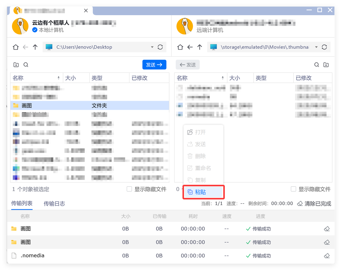Image resolution: width=341 pixels, height=270 pixels.
Task: Sort local files by 已修改 column
Action: tap(149, 78)
